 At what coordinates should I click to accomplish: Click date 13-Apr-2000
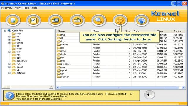140,61
